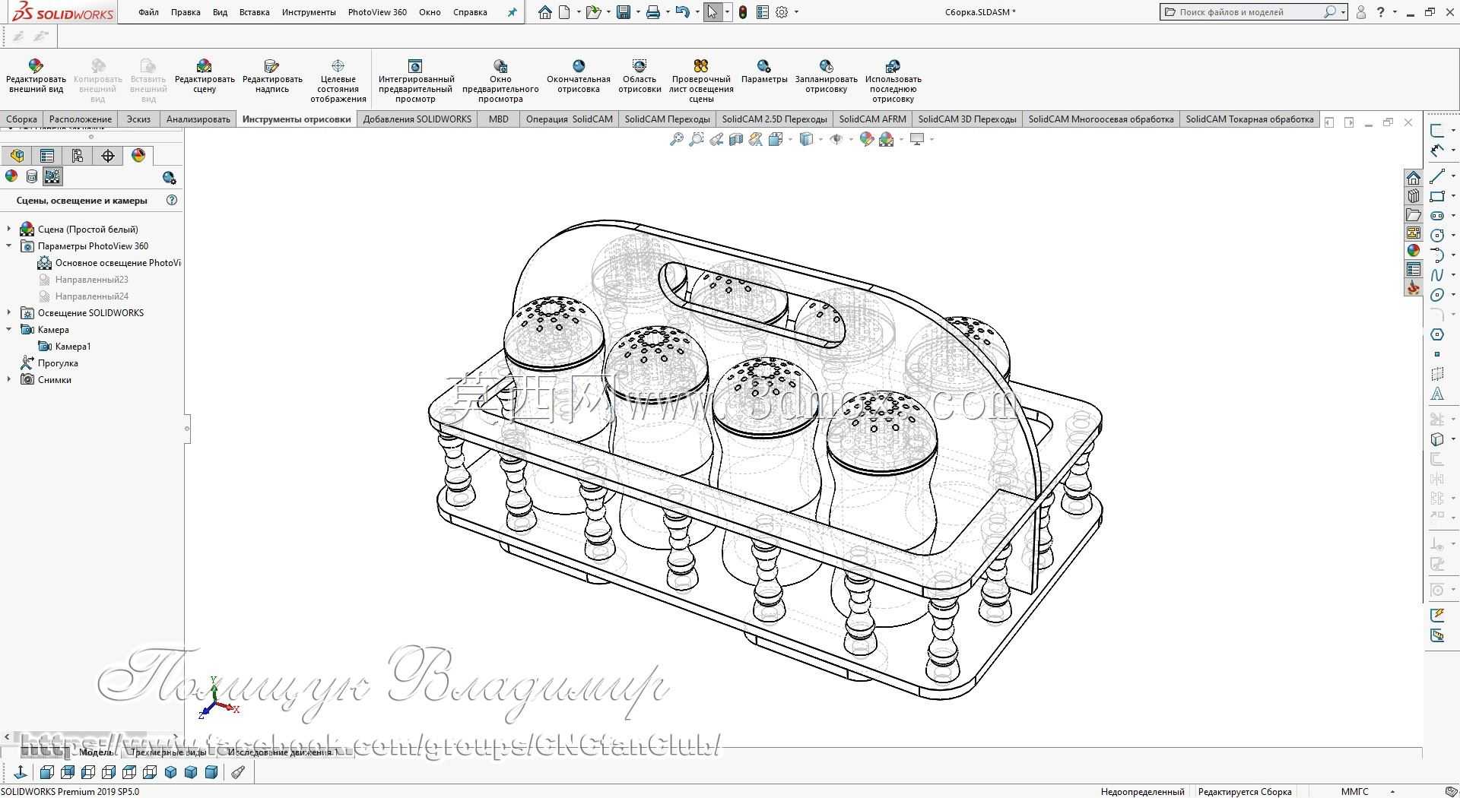Screen dimensions: 1460x798
Task: Click the Schedule Render icon
Action: [x=827, y=66]
